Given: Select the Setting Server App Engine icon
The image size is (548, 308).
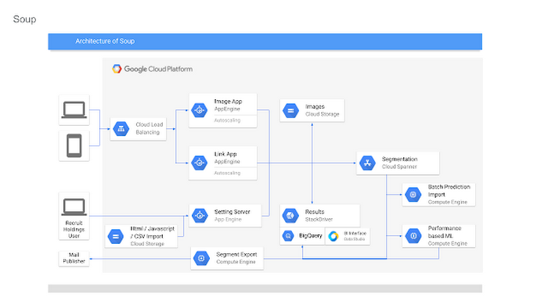Looking at the screenshot, I should (200, 216).
